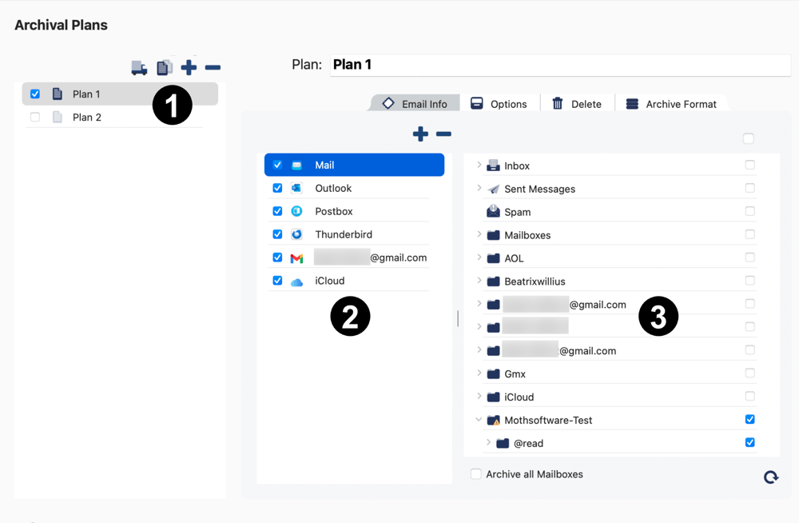Image resolution: width=799 pixels, height=523 pixels.
Task: Click the truck icon above the plan list
Action: [139, 68]
